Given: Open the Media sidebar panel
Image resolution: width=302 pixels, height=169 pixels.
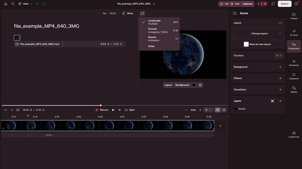Looking at the screenshot, I should (x=294, y=90).
